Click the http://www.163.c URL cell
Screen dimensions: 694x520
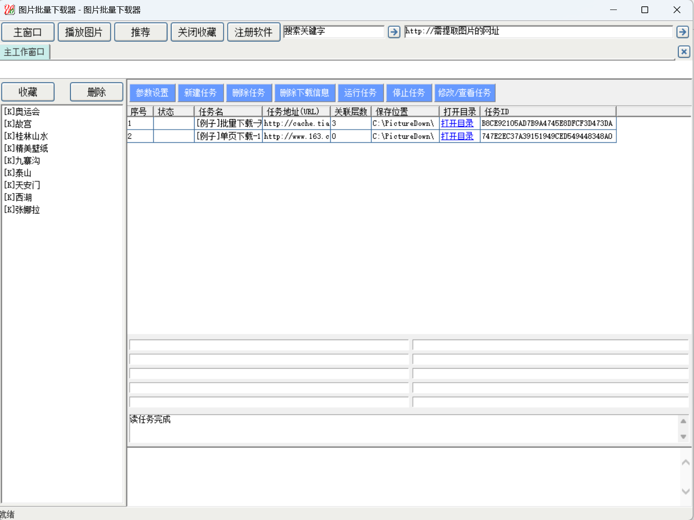click(297, 136)
